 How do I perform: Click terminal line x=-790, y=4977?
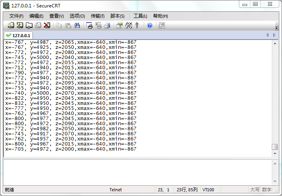pos(70,73)
